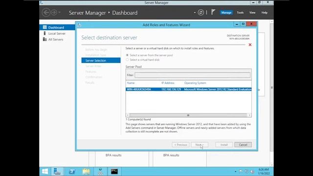Click the server pool scroll right arrow

pyautogui.click(x=249, y=115)
